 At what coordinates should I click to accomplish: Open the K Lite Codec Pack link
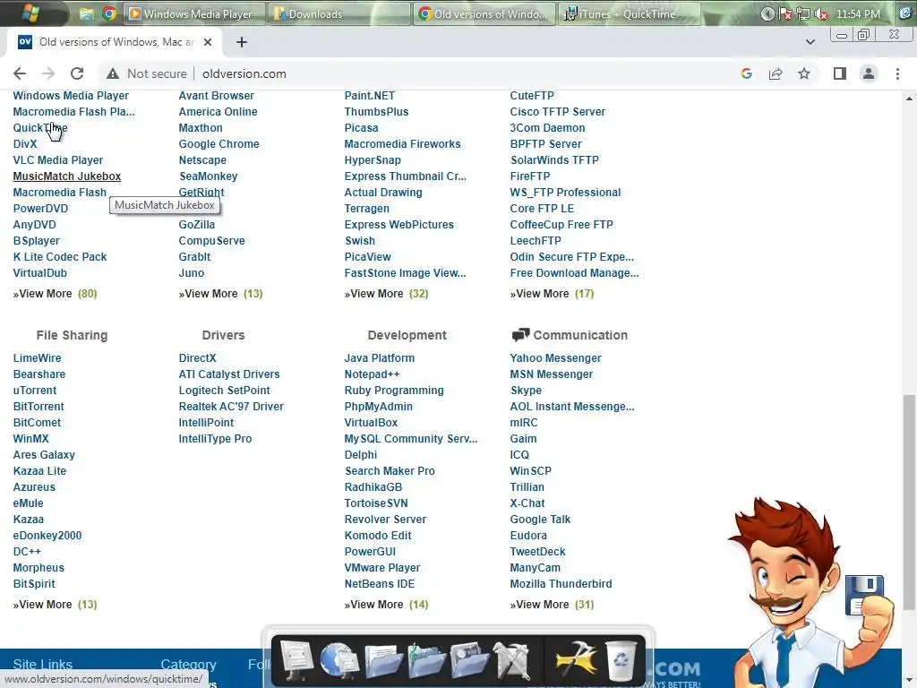[x=60, y=257]
